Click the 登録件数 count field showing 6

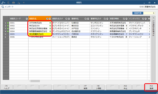pyautogui.click(x=149, y=13)
